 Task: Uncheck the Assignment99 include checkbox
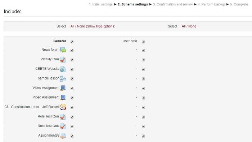point(72,136)
